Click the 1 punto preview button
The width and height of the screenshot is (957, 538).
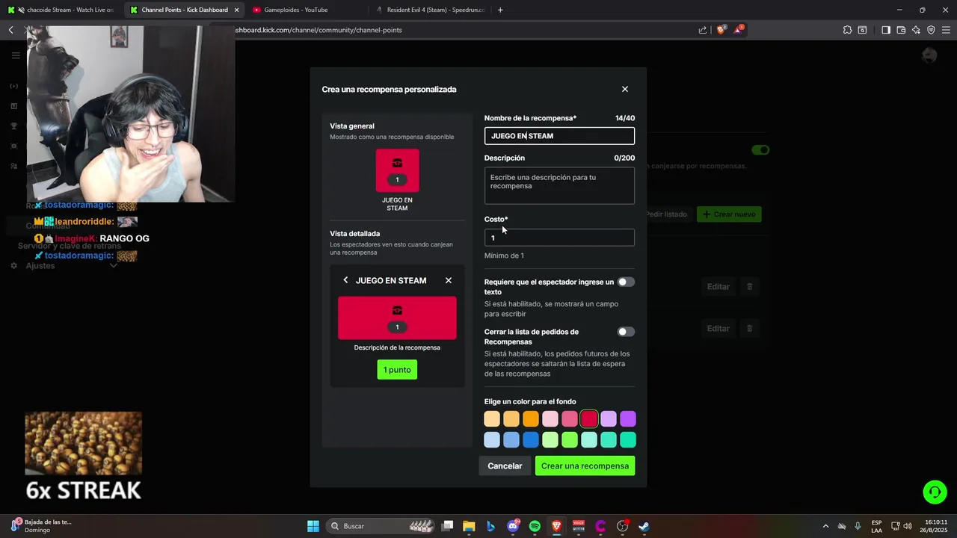[x=397, y=370]
